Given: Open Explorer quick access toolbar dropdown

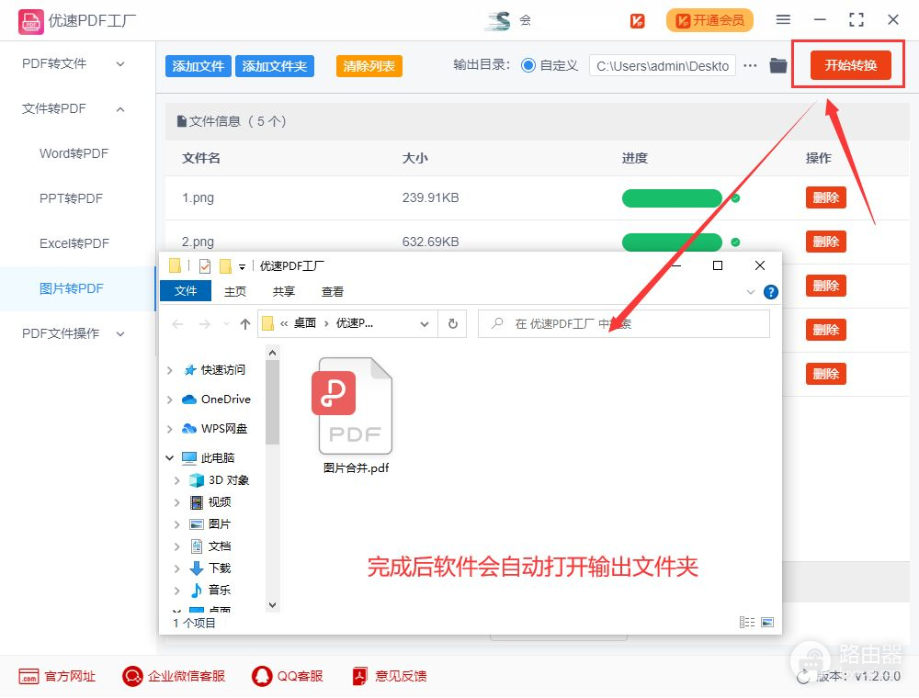Looking at the screenshot, I should click(x=242, y=267).
